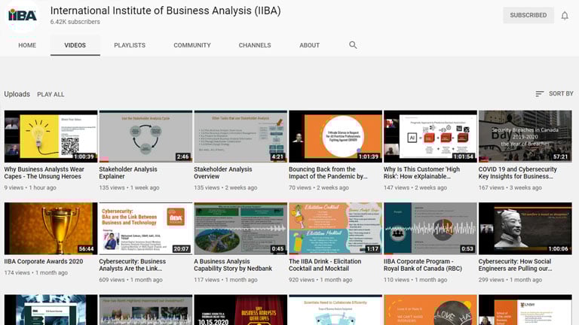Click the Play All link
The height and width of the screenshot is (325, 579).
coord(51,95)
